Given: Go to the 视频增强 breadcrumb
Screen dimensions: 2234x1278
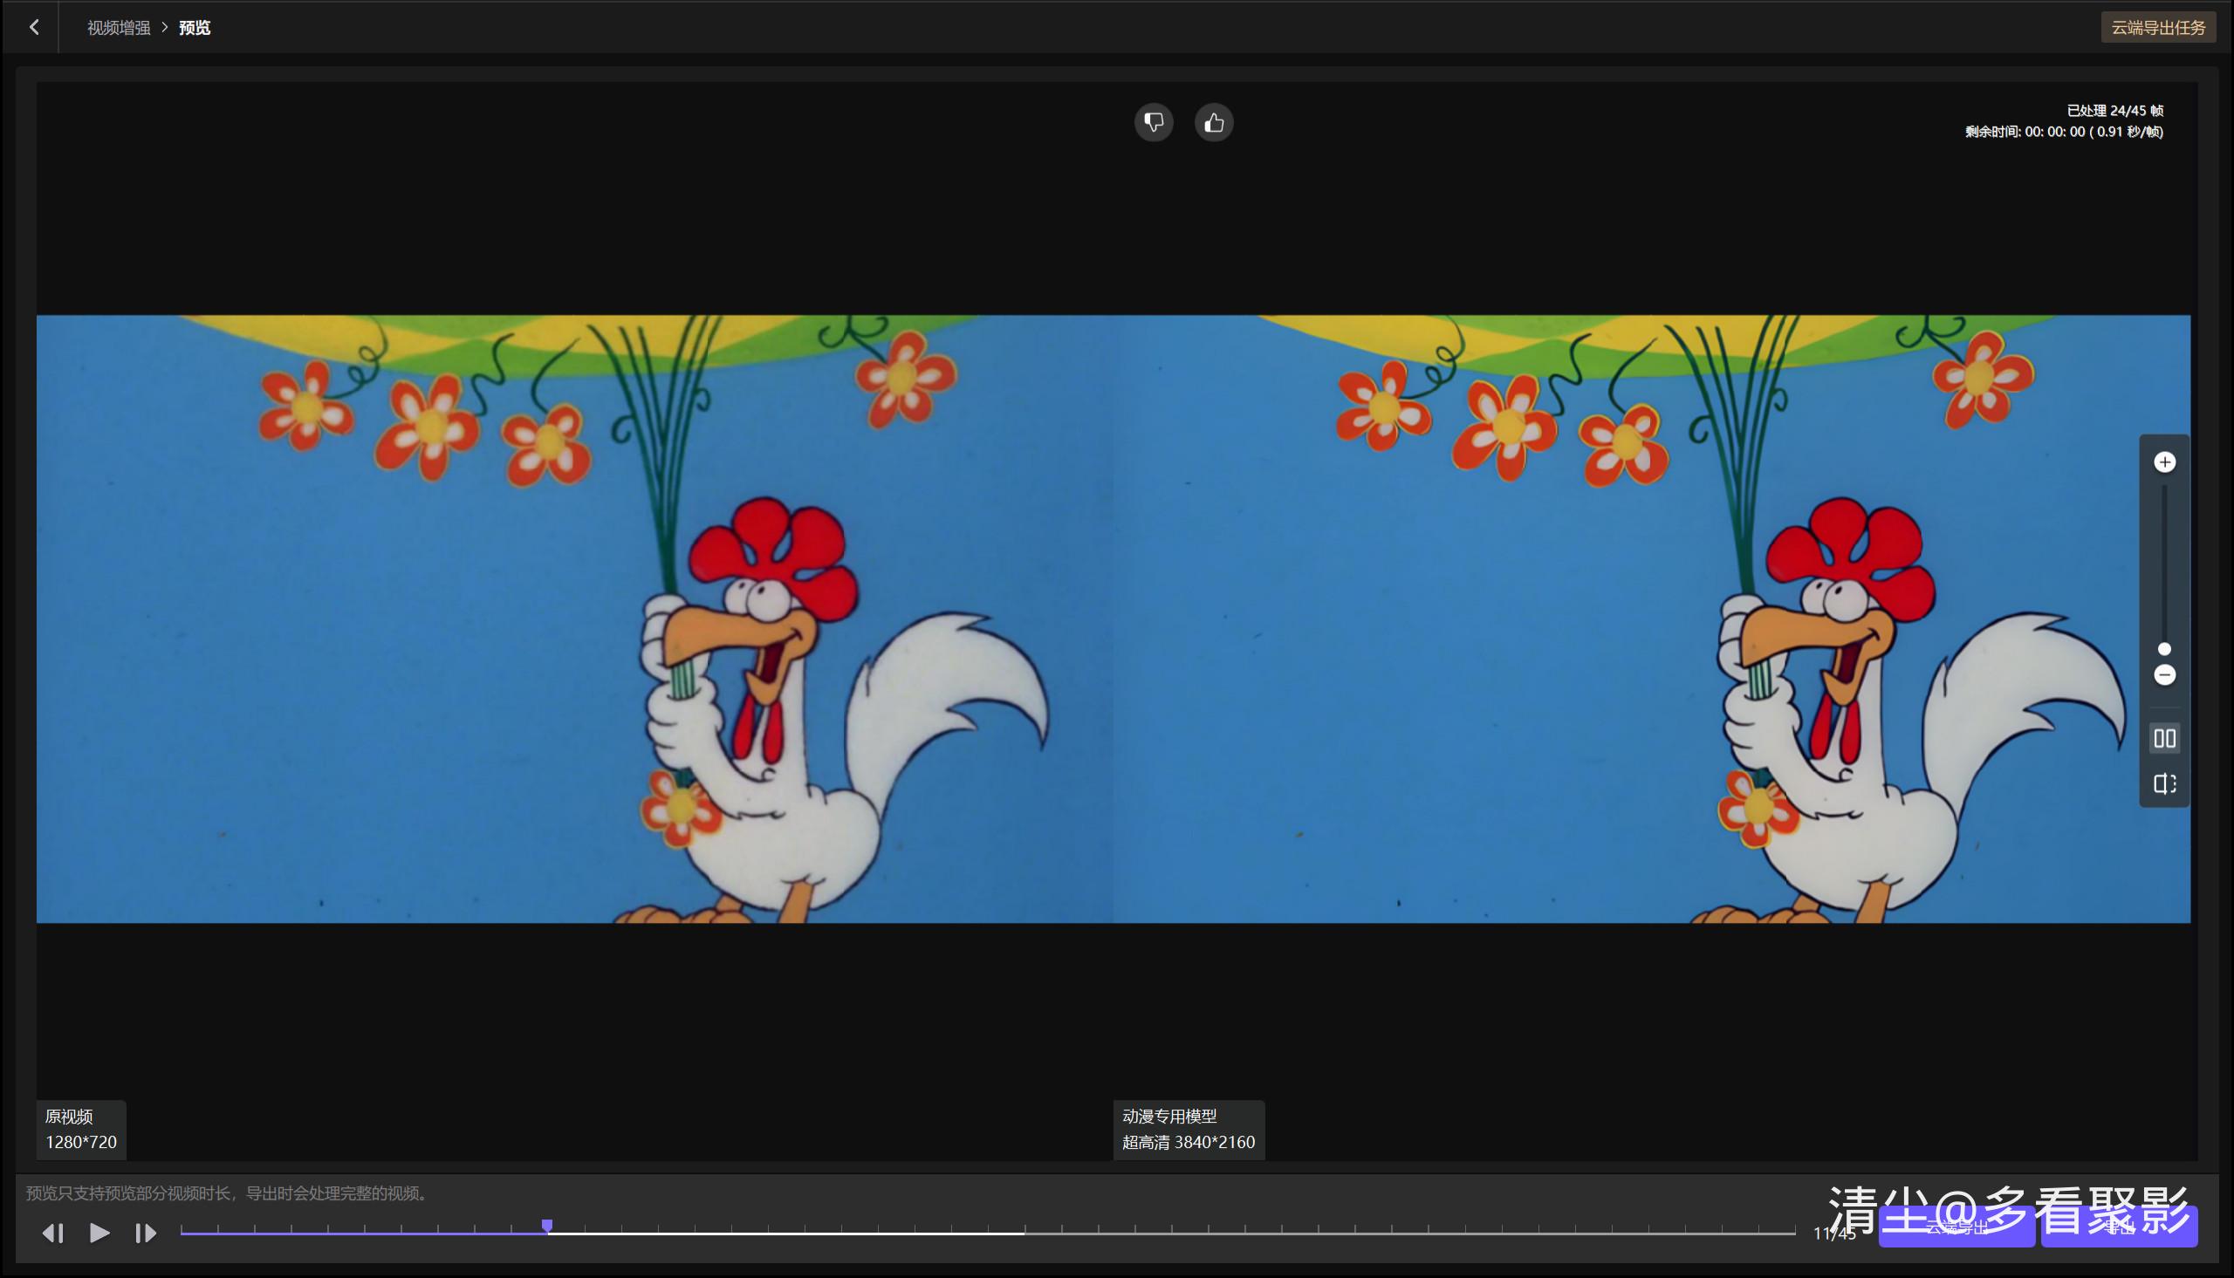Looking at the screenshot, I should pos(119,28).
